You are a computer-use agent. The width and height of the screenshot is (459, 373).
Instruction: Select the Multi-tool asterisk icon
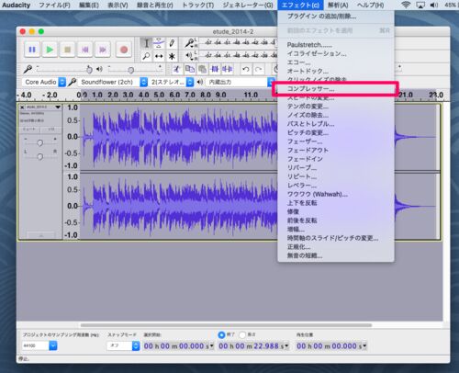pyautogui.click(x=172, y=56)
